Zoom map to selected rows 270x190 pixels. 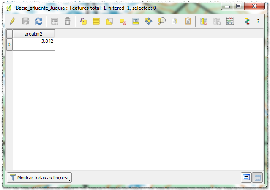tap(161, 21)
